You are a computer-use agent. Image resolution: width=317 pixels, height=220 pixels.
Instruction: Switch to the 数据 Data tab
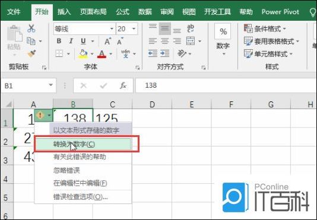click(x=145, y=12)
